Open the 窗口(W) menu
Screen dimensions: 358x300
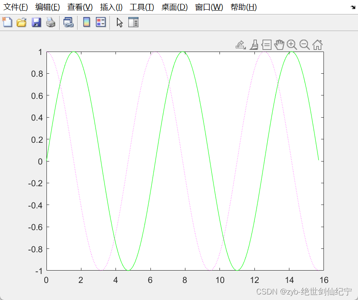[x=209, y=7]
